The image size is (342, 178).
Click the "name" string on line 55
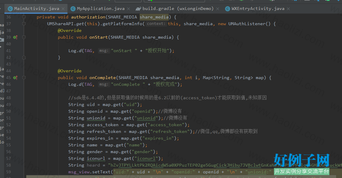pos(134,145)
